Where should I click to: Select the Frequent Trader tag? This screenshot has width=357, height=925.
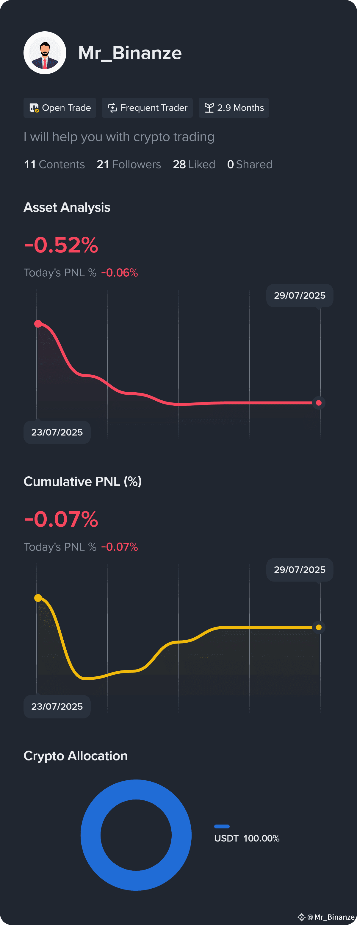[147, 108]
